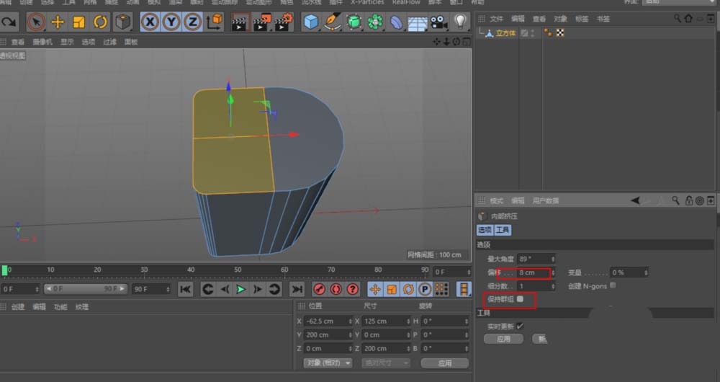Activate the Rotate tool
The height and width of the screenshot is (382, 720).
101,22
